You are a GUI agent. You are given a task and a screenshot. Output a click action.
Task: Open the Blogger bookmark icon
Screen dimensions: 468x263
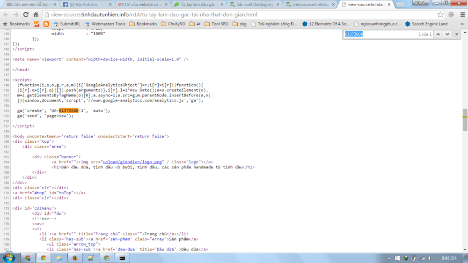[46, 24]
